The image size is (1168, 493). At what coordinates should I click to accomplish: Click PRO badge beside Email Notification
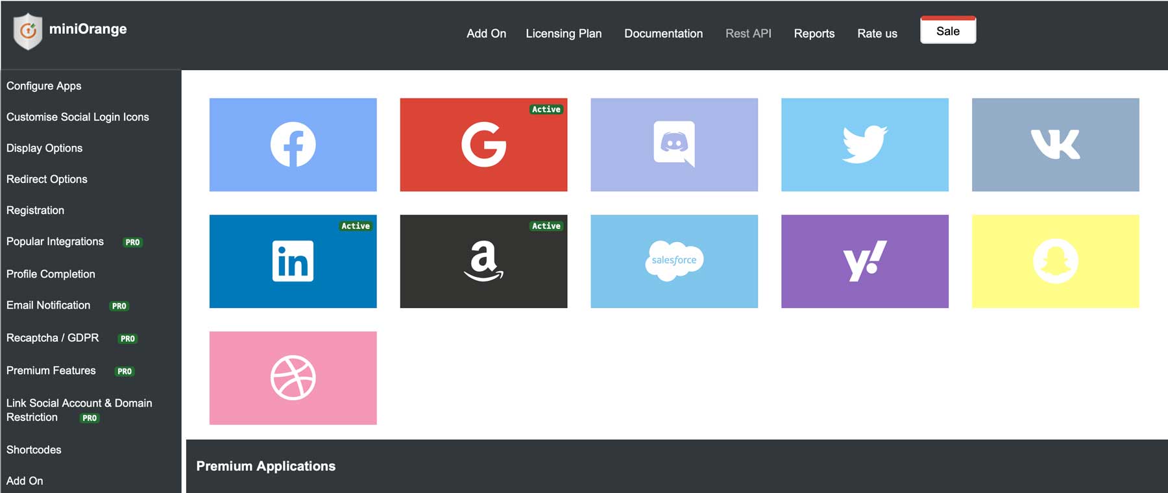click(x=119, y=306)
